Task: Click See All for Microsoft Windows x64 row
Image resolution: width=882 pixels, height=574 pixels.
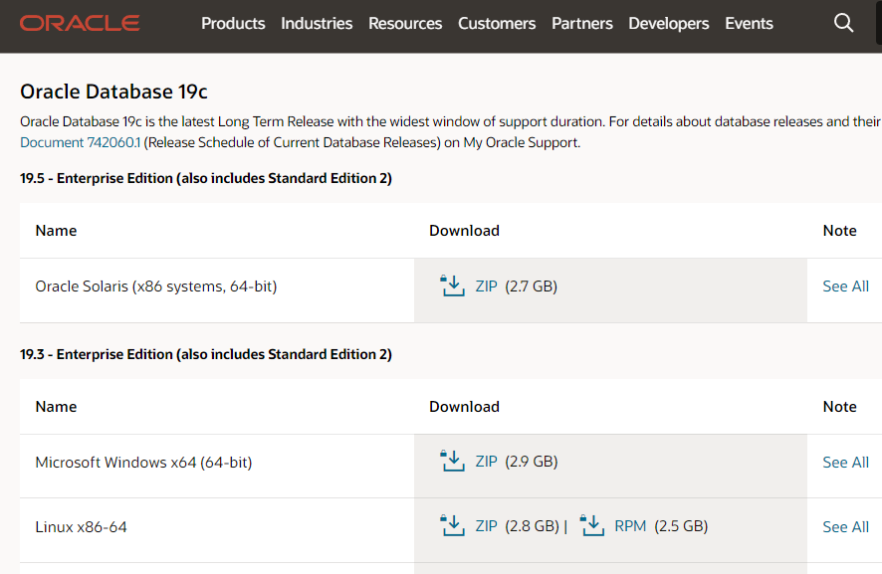Action: (845, 463)
